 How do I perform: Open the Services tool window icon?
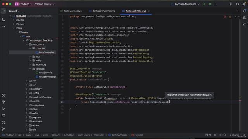tap(3, 95)
